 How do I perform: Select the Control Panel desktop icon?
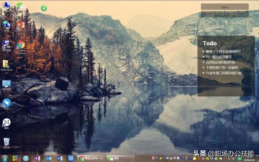click(6, 85)
